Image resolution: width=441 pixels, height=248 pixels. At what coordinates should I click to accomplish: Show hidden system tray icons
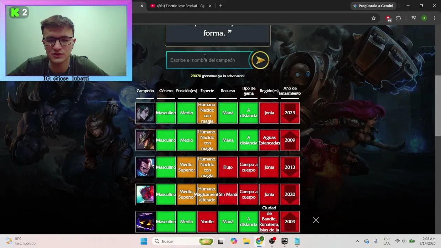pos(357,241)
